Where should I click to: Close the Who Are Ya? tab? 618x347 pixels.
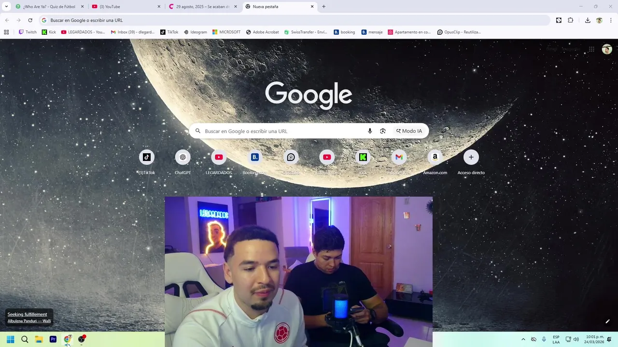pos(82,7)
